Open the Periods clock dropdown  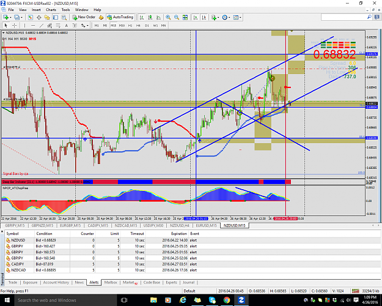click(x=226, y=17)
